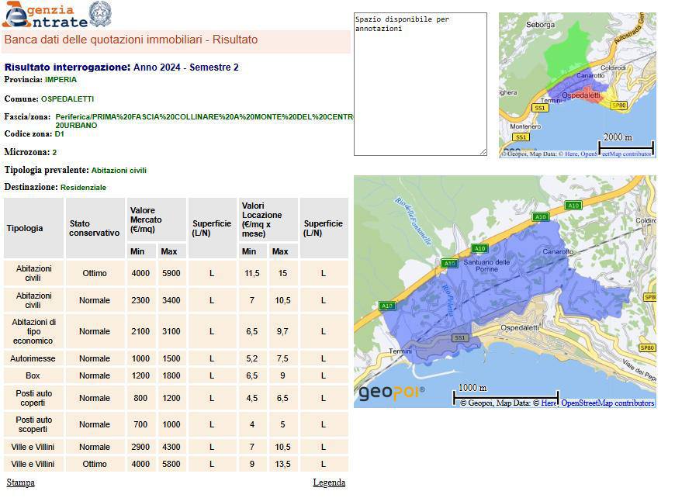Open the Legenda link
This screenshot has width=675, height=498.
coord(329,482)
